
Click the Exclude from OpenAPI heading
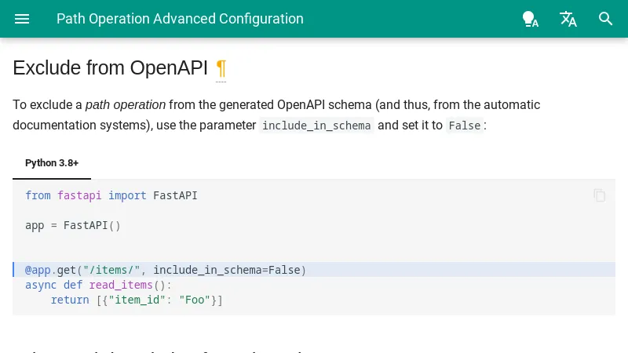click(x=110, y=68)
